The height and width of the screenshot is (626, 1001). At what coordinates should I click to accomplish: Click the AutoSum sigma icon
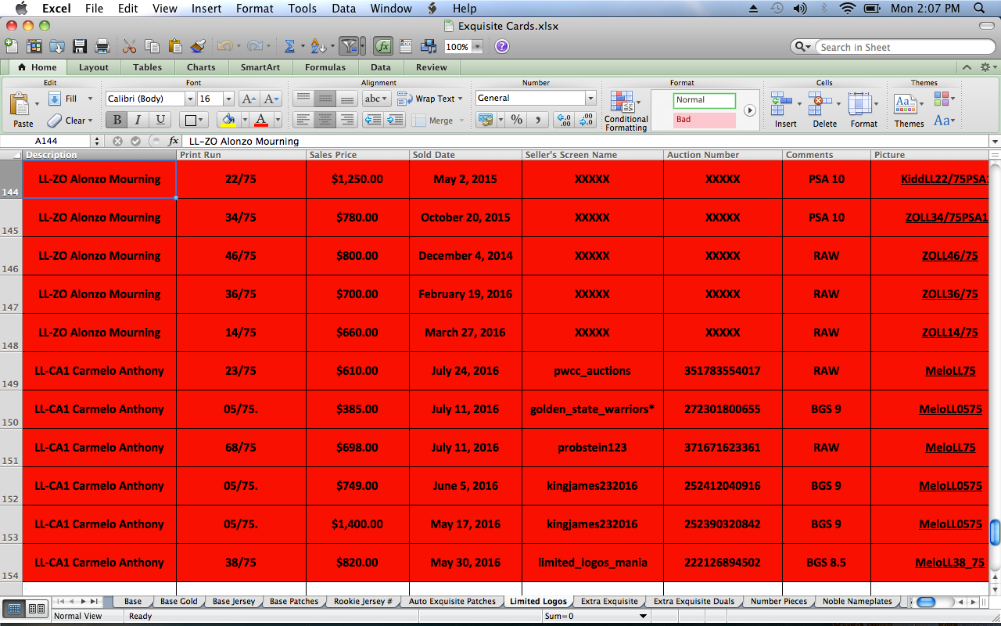coord(289,47)
